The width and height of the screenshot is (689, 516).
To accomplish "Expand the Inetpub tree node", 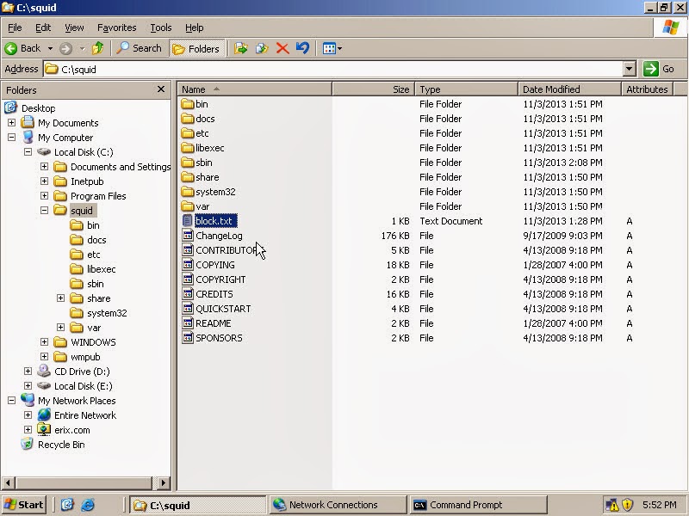I will pos(44,181).
